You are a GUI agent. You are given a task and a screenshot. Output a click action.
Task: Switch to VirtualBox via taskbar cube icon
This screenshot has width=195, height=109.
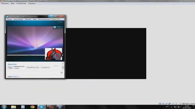coord(60,107)
